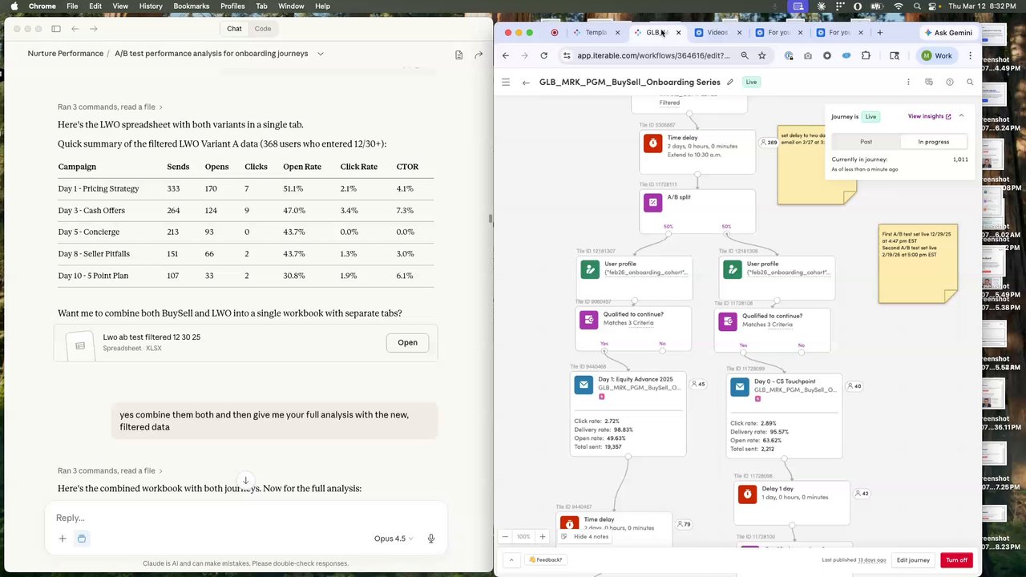Click the tools icon next to attach plus
This screenshot has height=577, width=1026.
82,539
